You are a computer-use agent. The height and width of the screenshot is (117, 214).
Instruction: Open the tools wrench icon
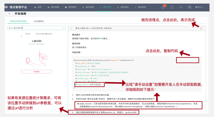(189, 7)
